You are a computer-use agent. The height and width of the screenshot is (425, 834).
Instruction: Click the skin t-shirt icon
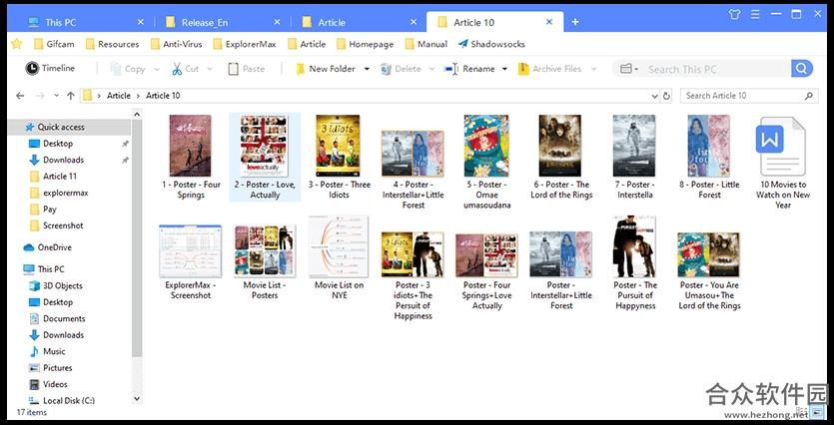coord(734,14)
